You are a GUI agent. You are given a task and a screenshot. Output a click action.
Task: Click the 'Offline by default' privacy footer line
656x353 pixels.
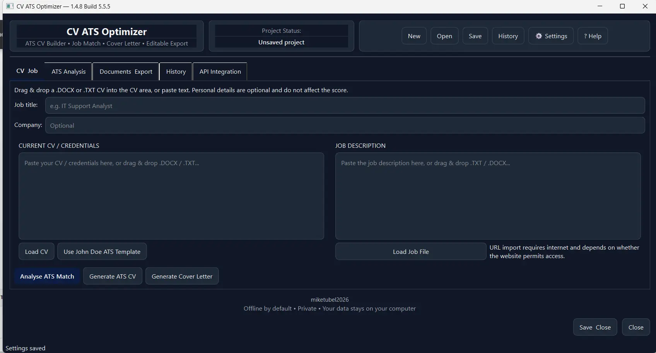point(330,308)
